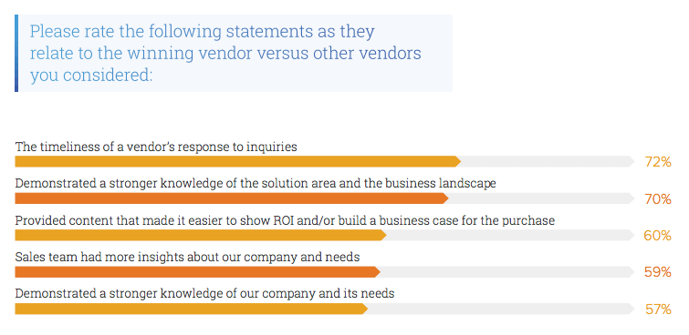Select the timeliness of vendor's response bar
Image resolution: width=689 pixels, height=335 pixels.
click(237, 162)
